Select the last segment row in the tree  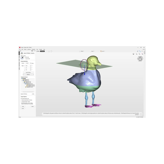point(30,87)
